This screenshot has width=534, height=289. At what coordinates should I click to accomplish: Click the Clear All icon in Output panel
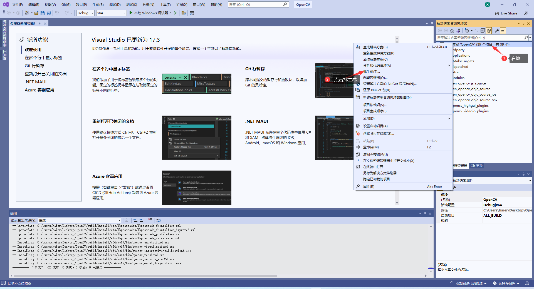(x=150, y=220)
